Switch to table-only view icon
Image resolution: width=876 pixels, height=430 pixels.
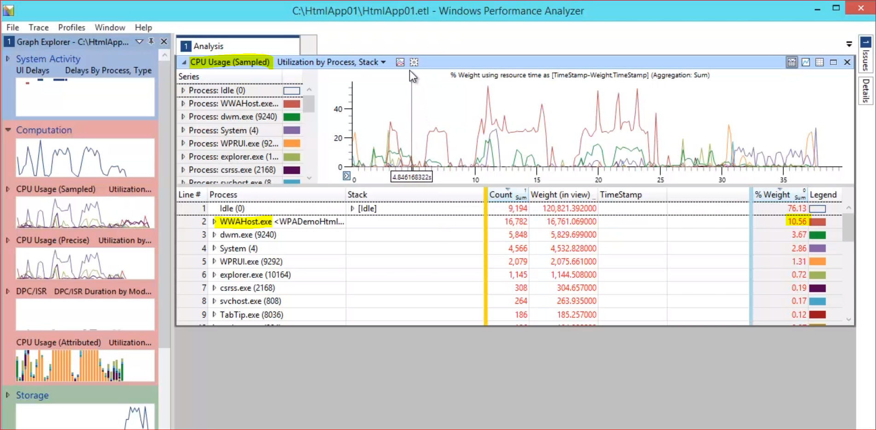819,62
